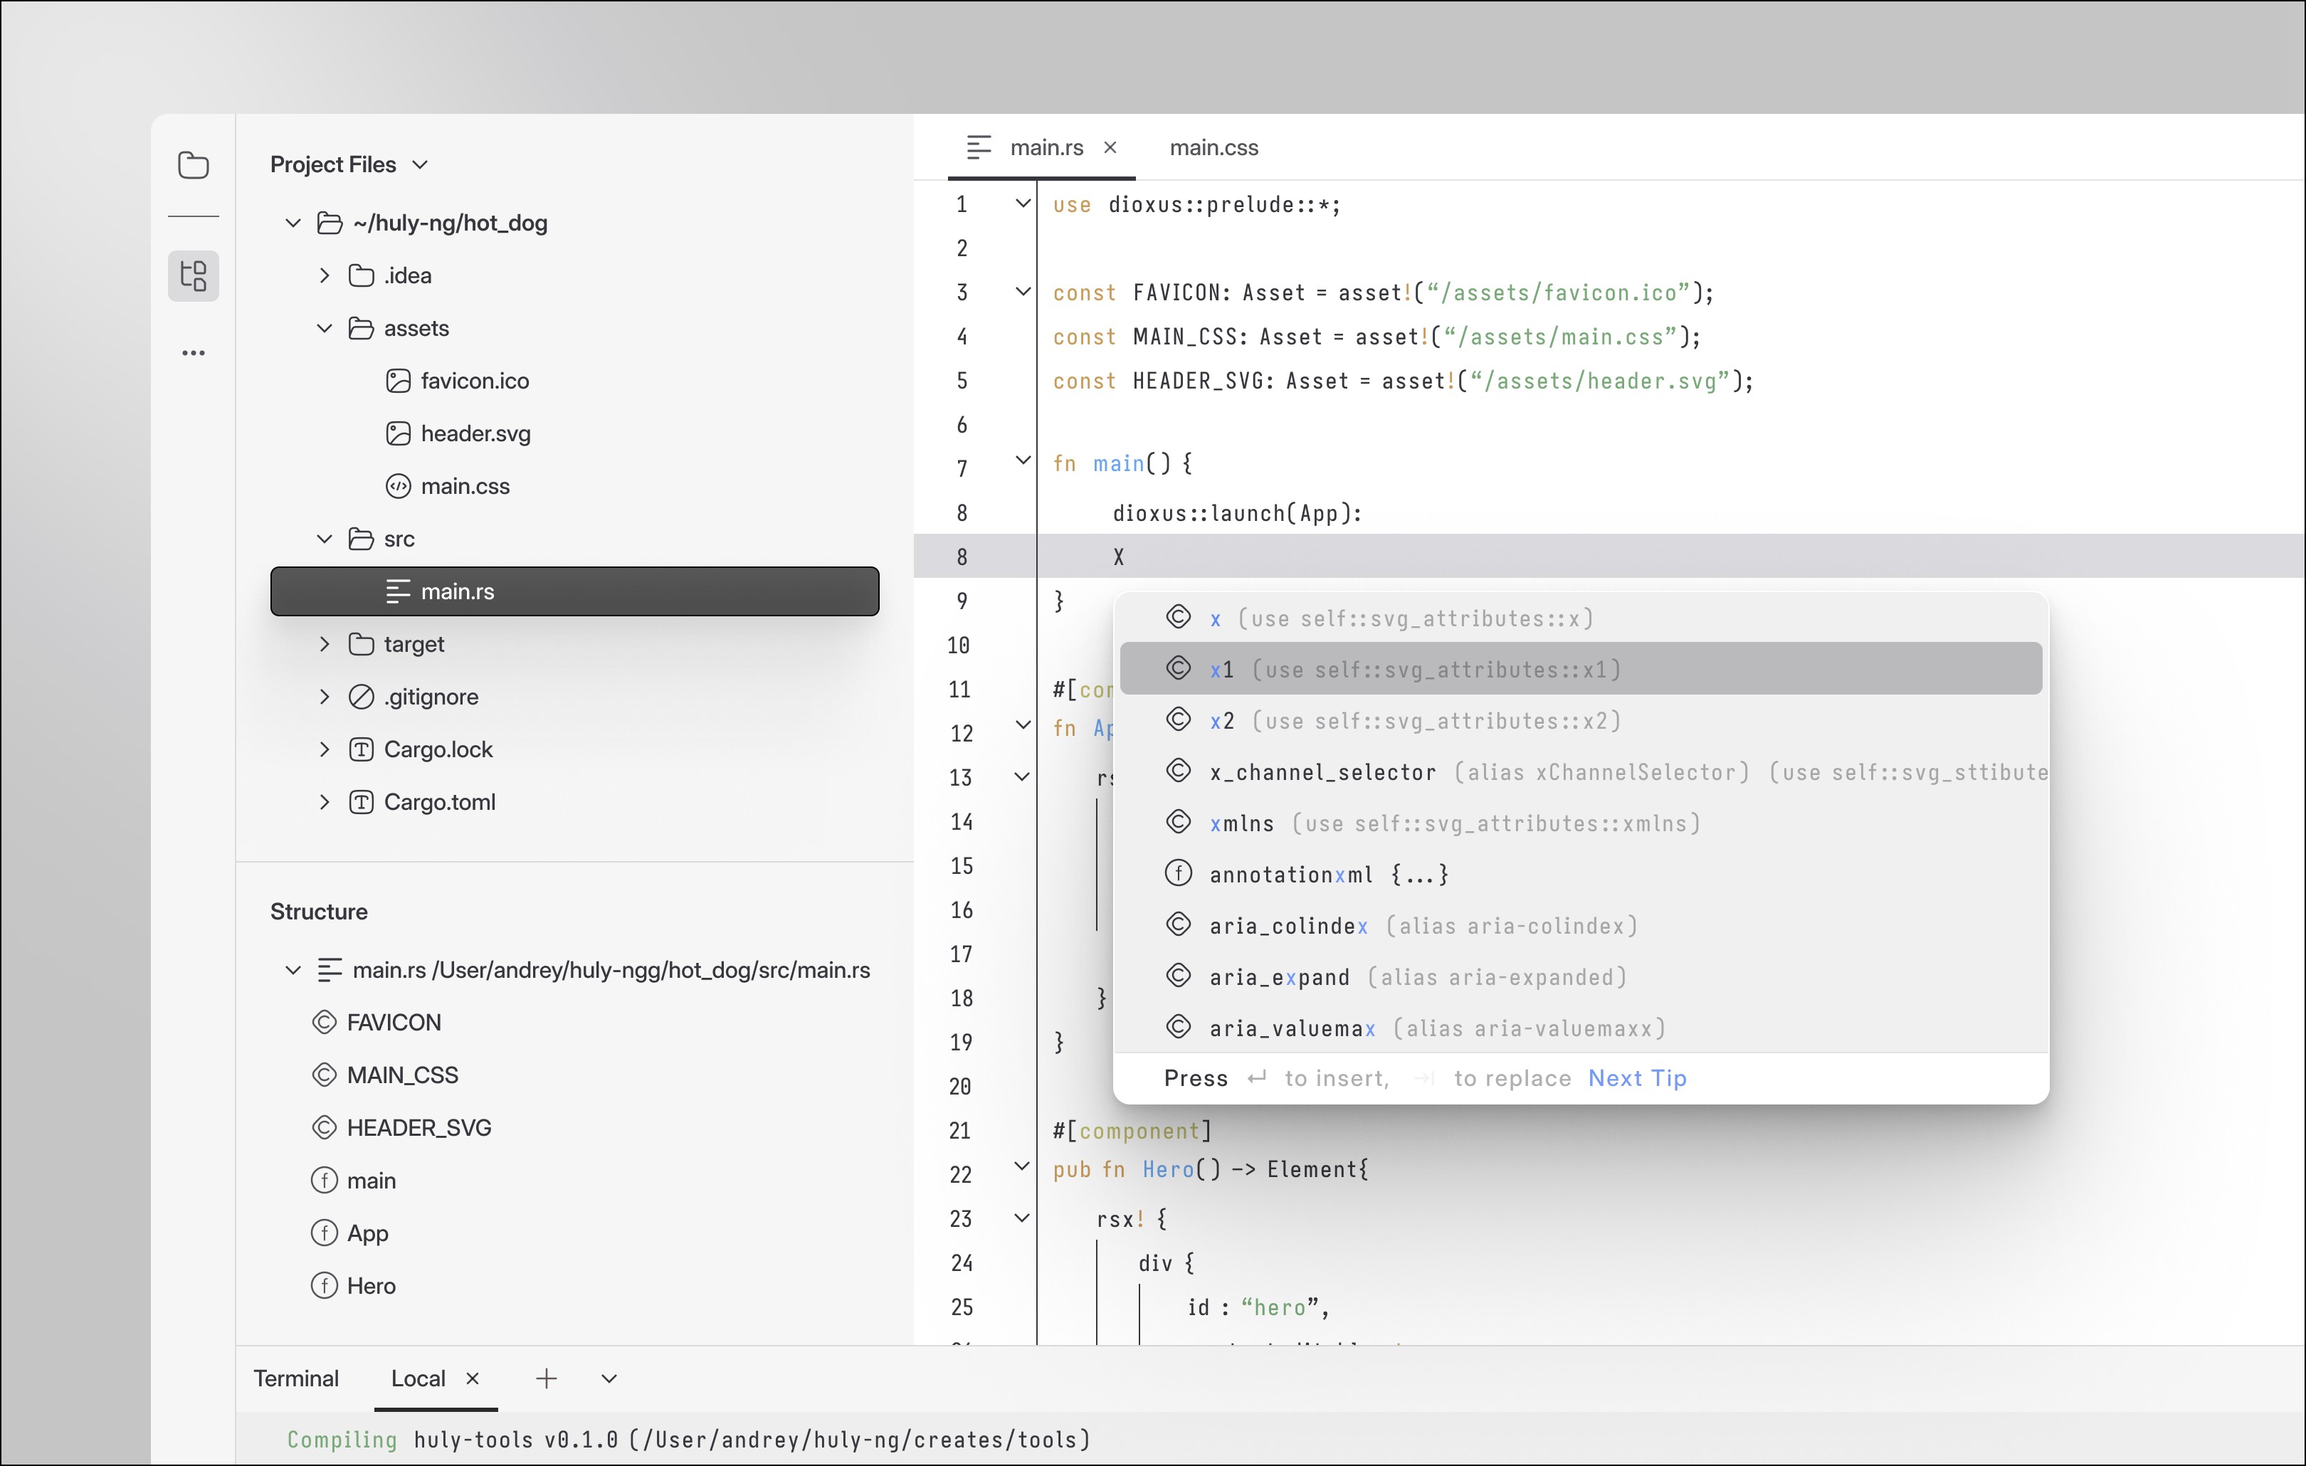This screenshot has height=1466, width=2306.
Task: Add a new terminal tab with plus
Action: pyautogui.click(x=547, y=1378)
